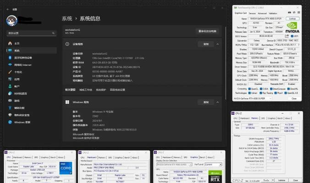Toggle the OpenGL 4.6 checkbox in GPU-Z

[286, 93]
